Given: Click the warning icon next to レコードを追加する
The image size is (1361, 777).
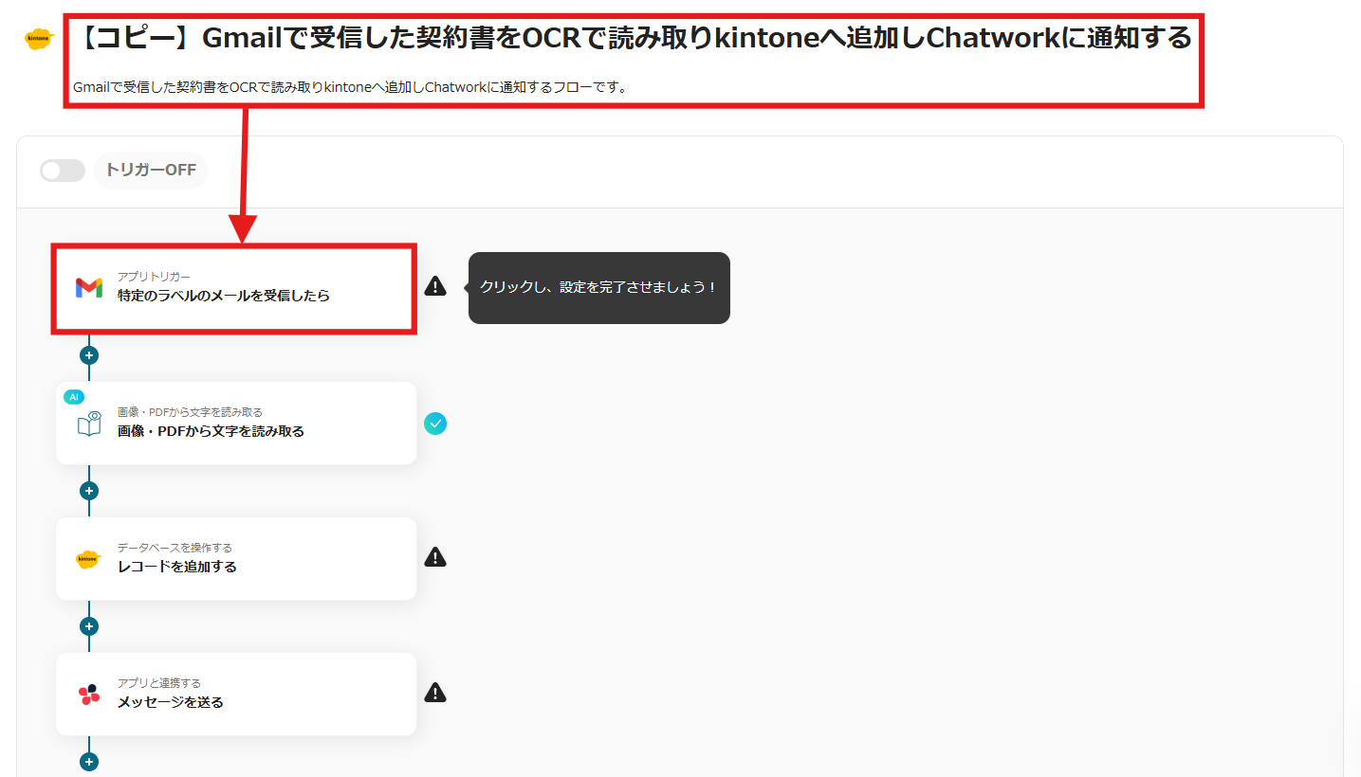Looking at the screenshot, I should (x=435, y=557).
